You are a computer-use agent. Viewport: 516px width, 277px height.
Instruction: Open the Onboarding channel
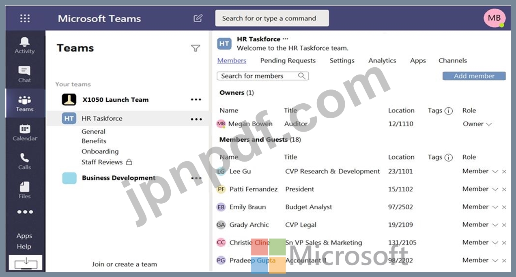point(100,151)
